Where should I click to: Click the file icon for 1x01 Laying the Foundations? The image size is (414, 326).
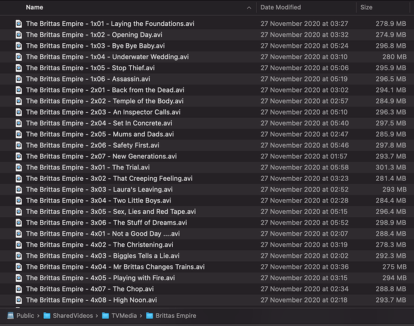[19, 24]
